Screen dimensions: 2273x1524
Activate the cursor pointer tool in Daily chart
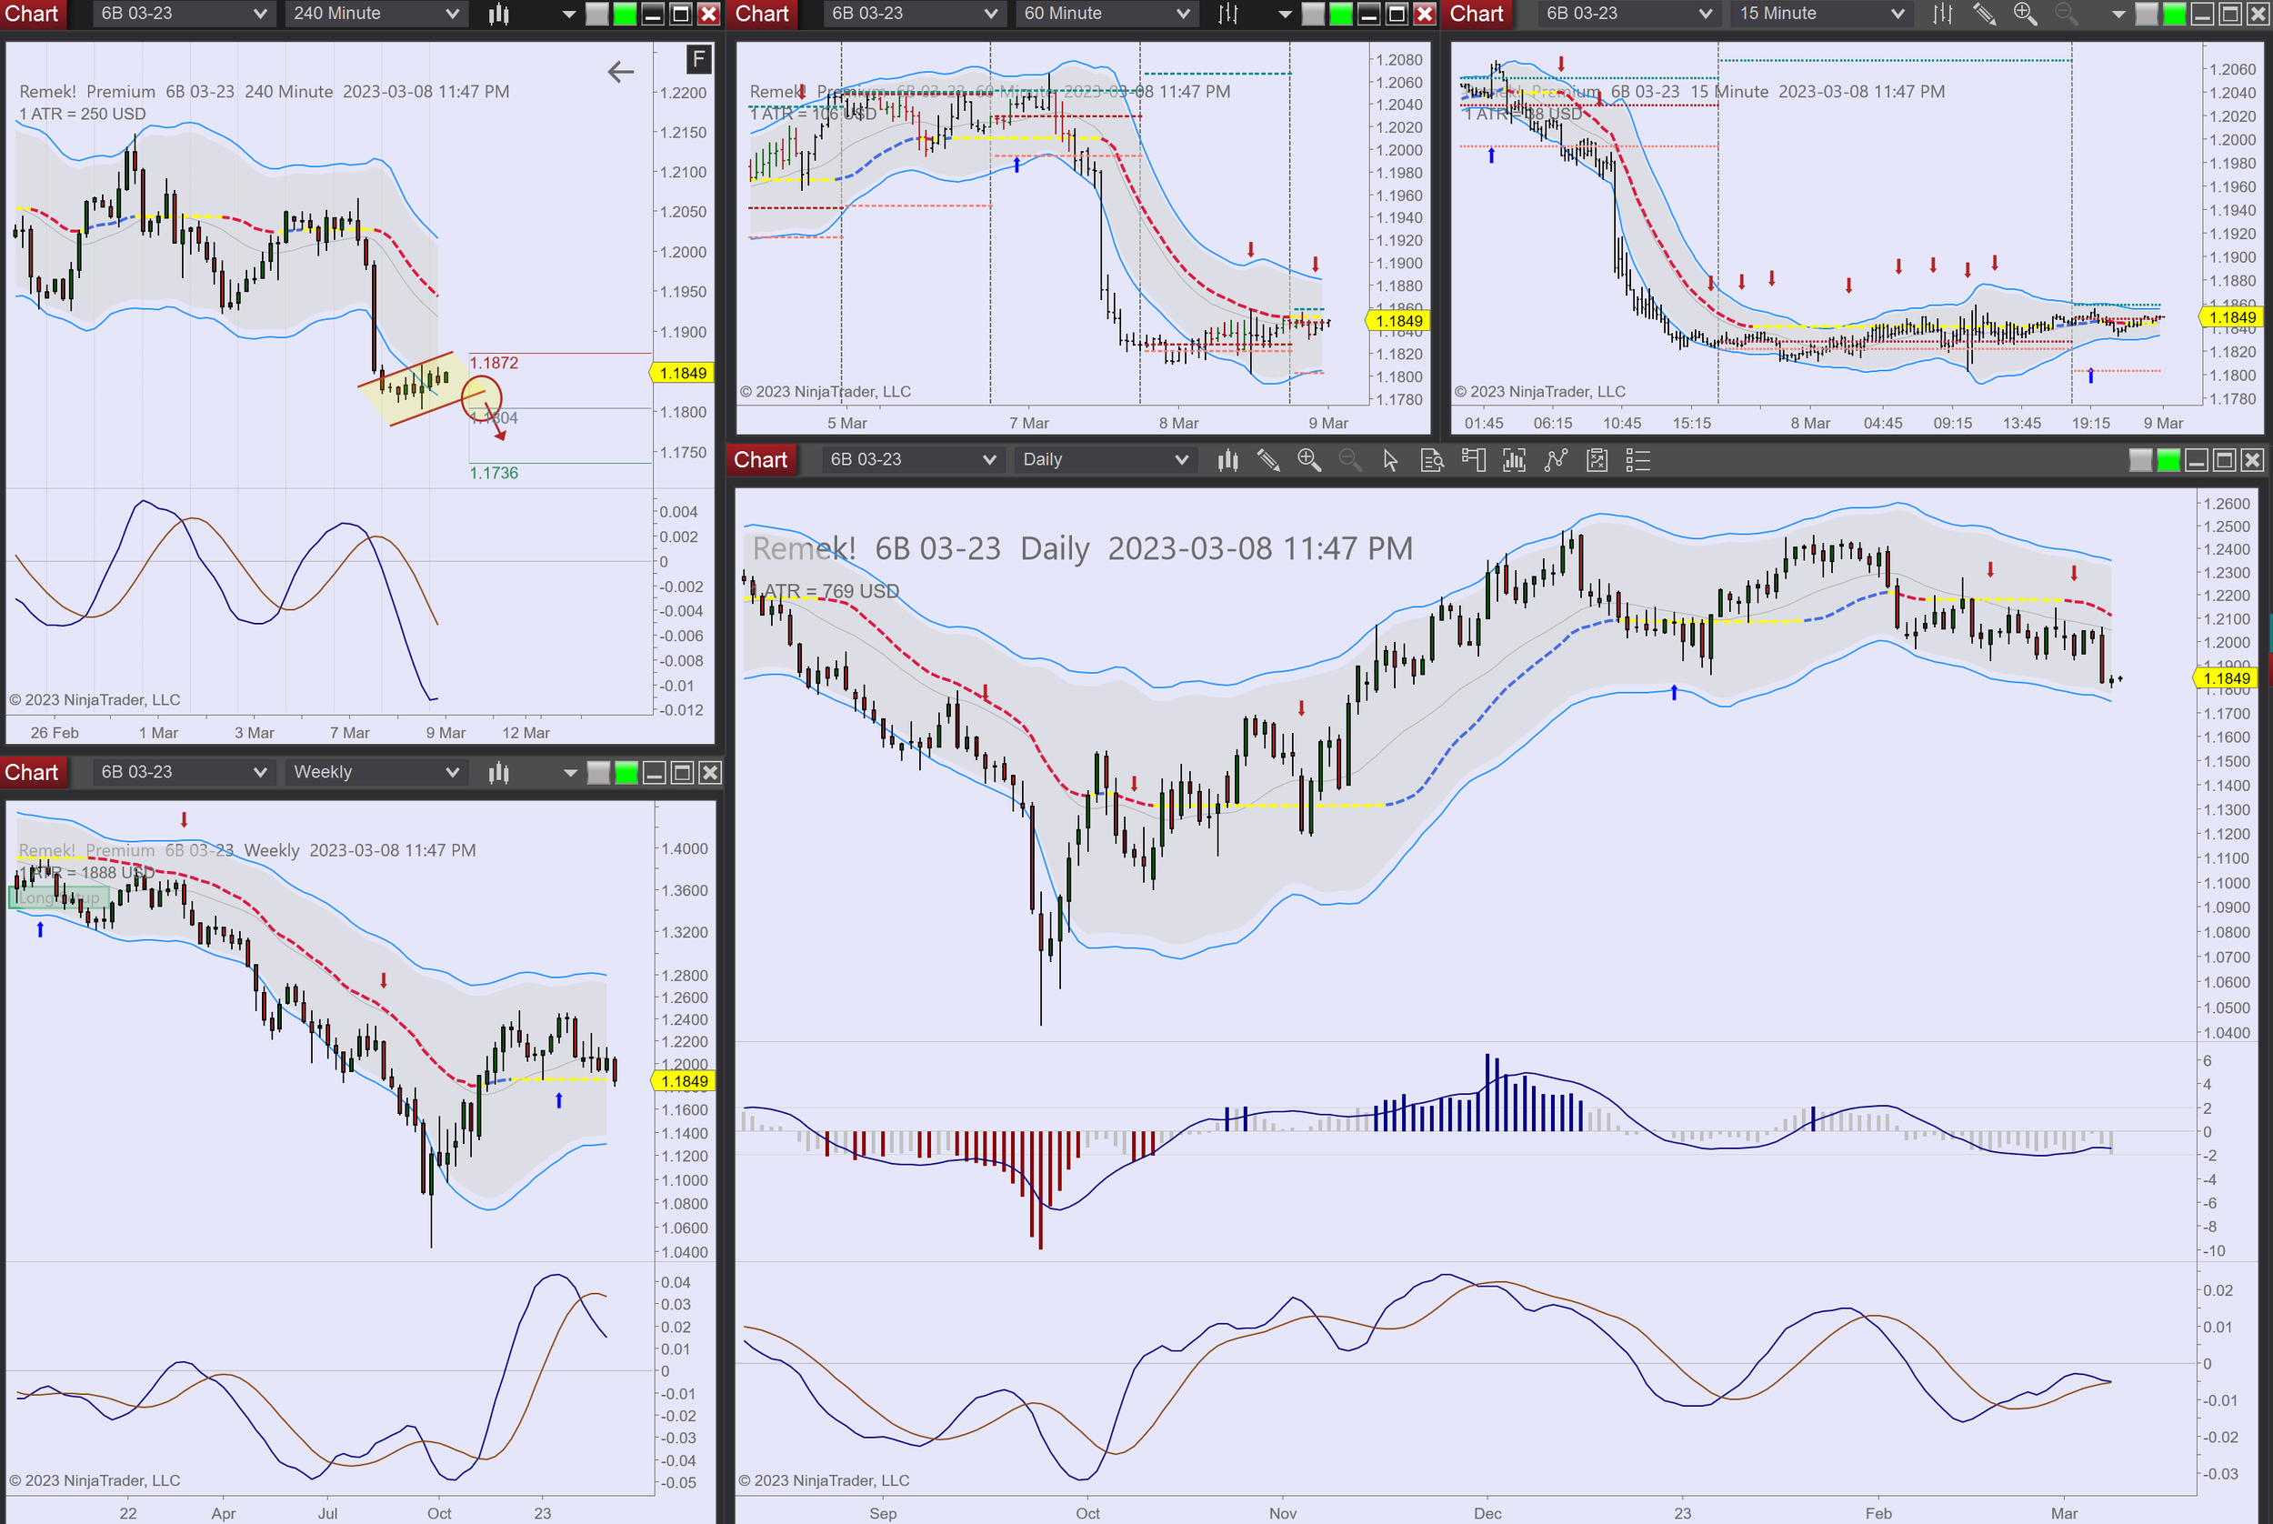[x=1389, y=460]
